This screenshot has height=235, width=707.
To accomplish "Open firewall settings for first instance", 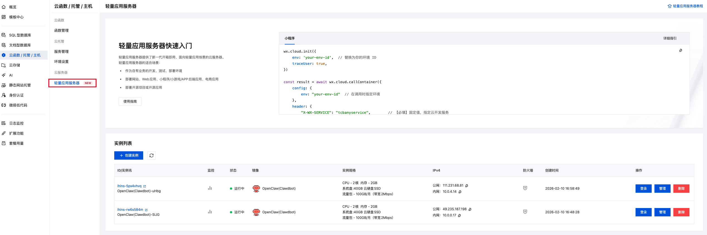I will pyautogui.click(x=525, y=188).
